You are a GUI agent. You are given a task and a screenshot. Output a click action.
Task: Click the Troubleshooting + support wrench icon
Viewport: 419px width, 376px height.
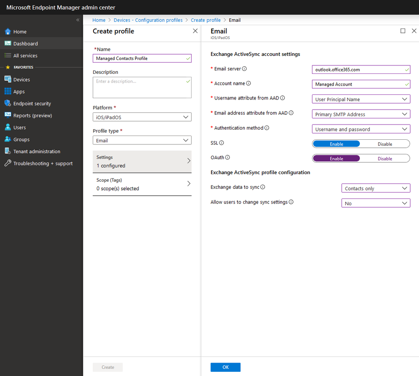click(x=8, y=163)
